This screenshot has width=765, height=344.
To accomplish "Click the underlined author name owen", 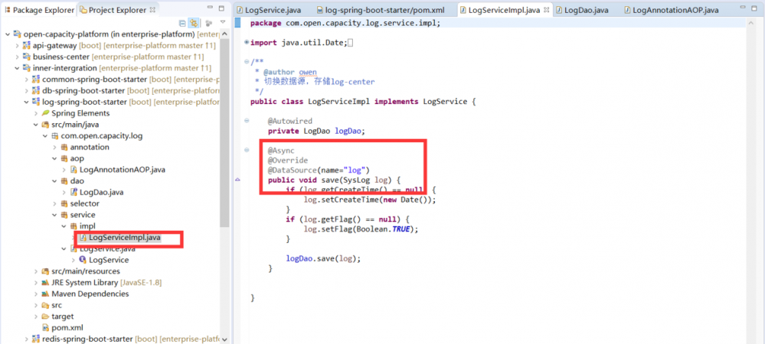I will click(x=307, y=72).
